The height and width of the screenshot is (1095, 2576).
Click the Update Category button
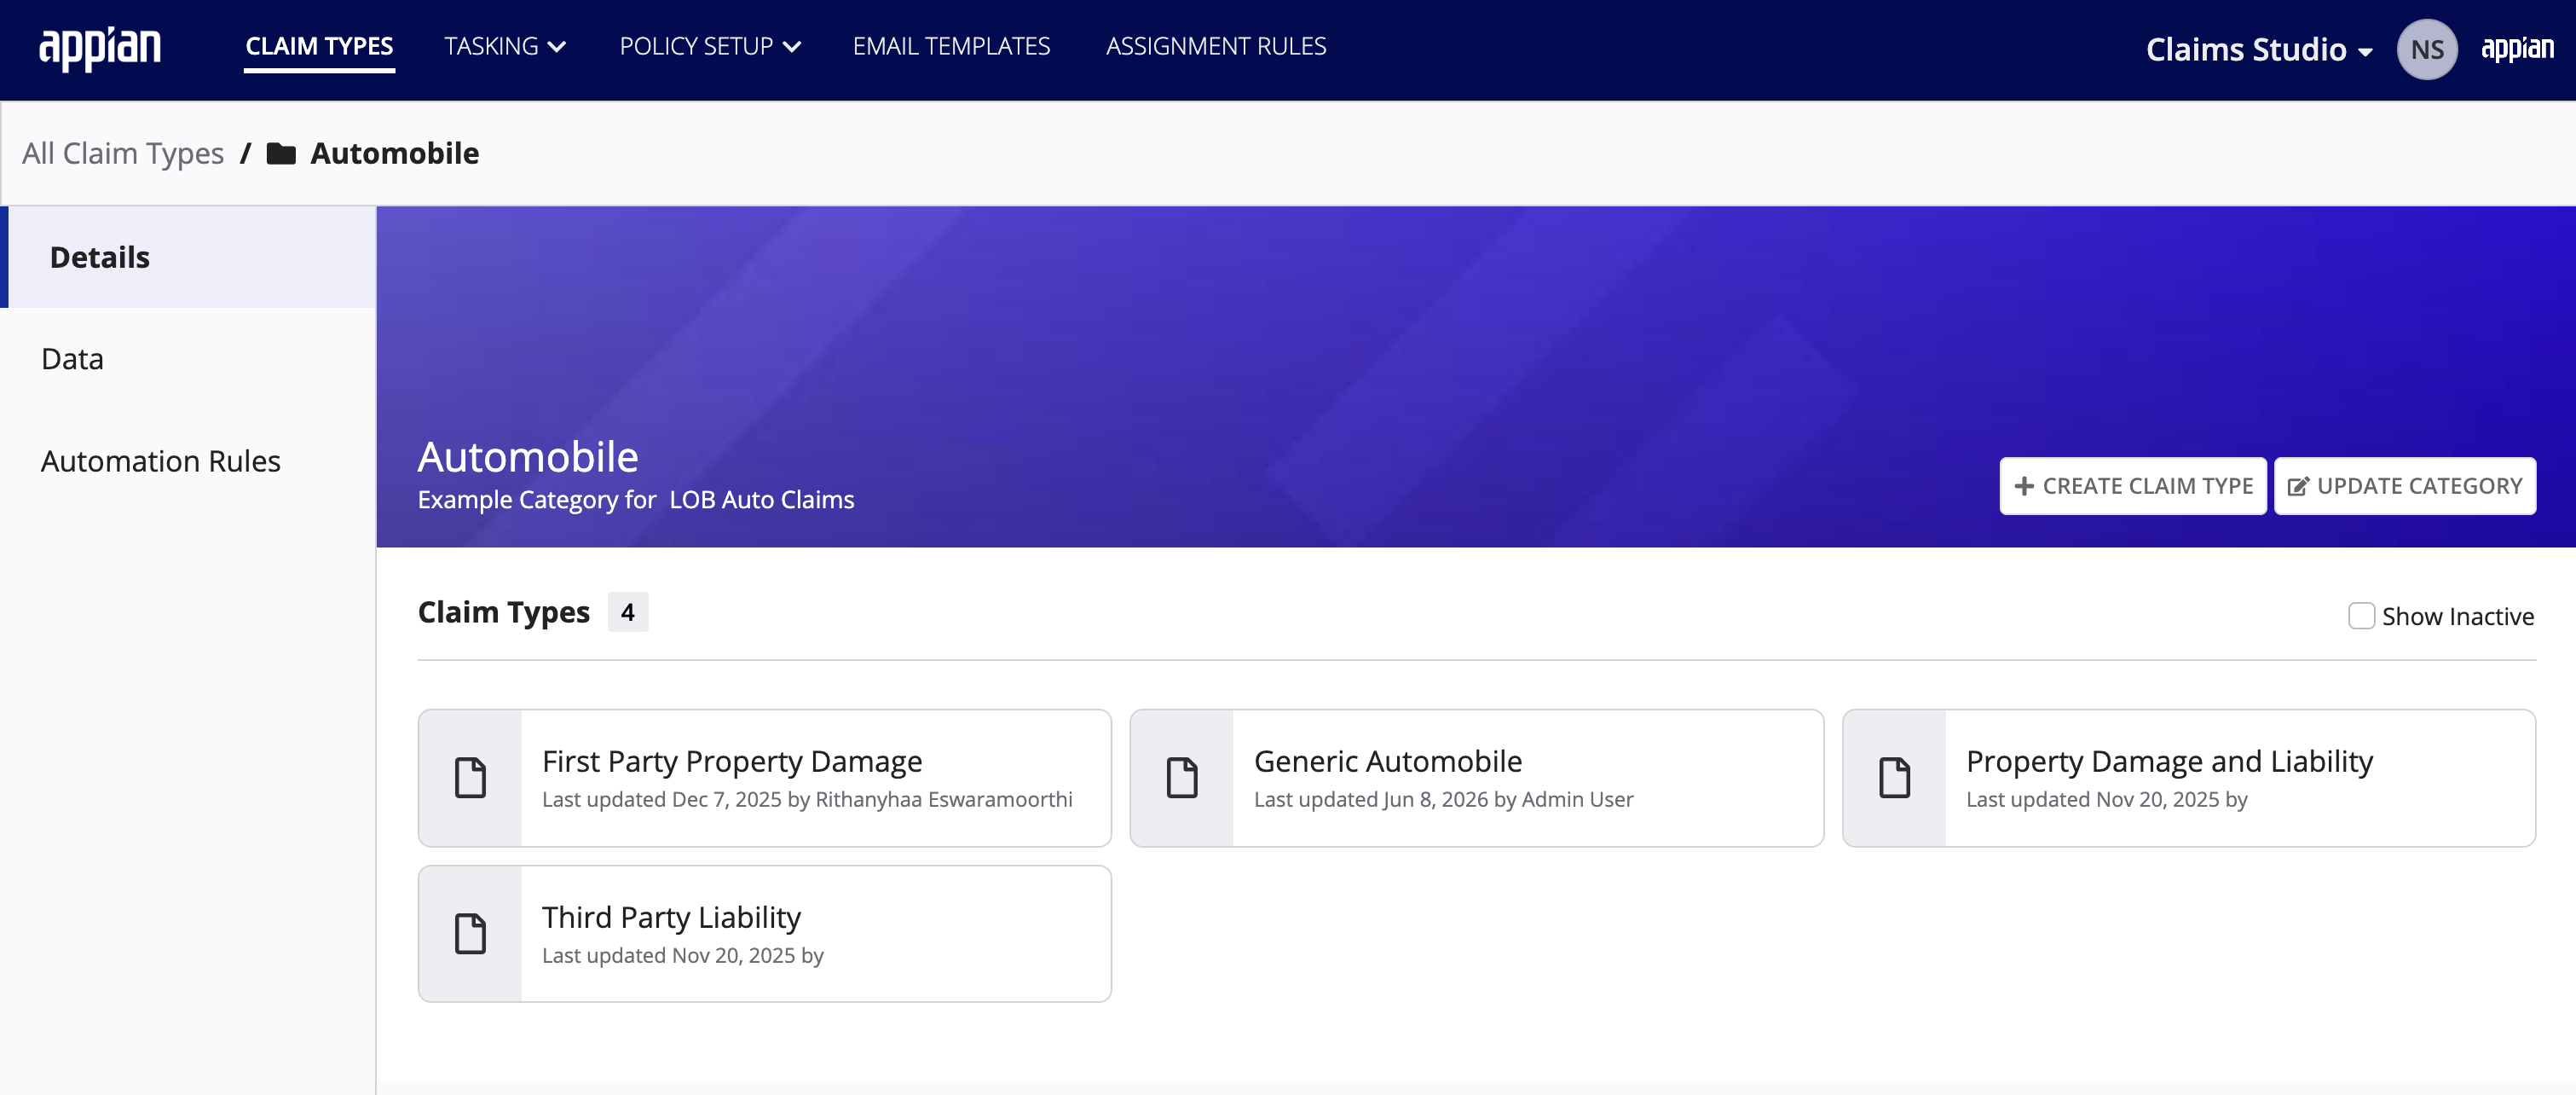coord(2404,486)
